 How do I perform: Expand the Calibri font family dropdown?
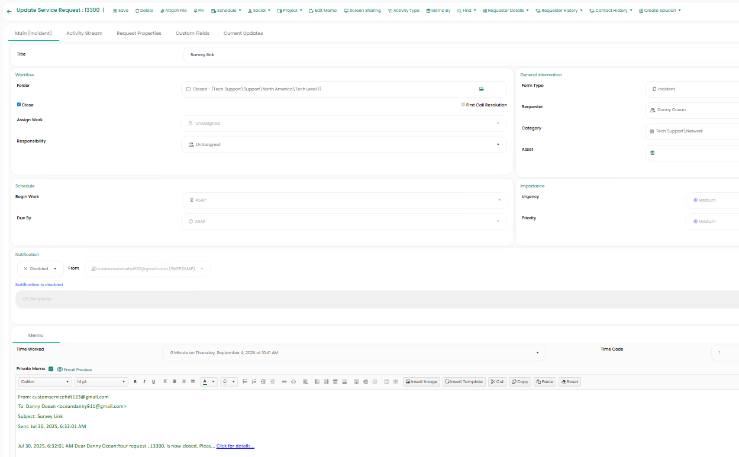click(x=45, y=382)
